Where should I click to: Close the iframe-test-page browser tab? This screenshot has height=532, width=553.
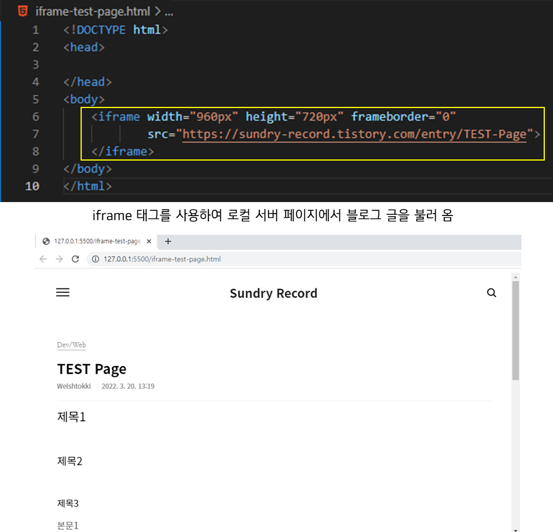pyautogui.click(x=149, y=241)
